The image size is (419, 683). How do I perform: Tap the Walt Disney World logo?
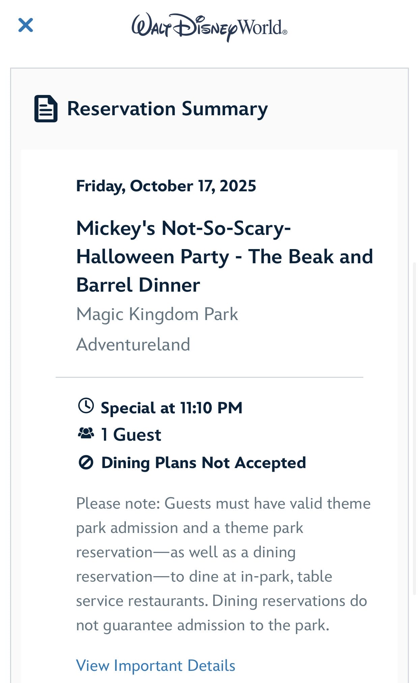pos(209,27)
